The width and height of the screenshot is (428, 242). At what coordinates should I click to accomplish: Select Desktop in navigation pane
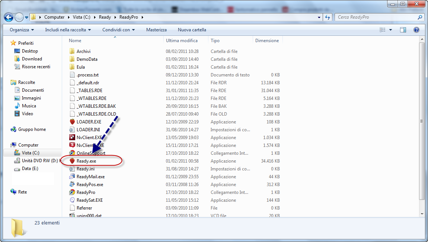(x=30, y=51)
